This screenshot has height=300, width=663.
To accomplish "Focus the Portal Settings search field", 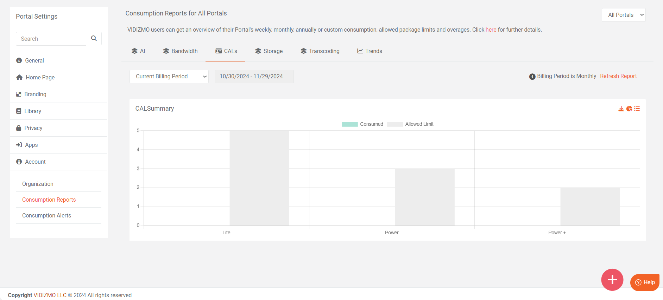I will [51, 39].
